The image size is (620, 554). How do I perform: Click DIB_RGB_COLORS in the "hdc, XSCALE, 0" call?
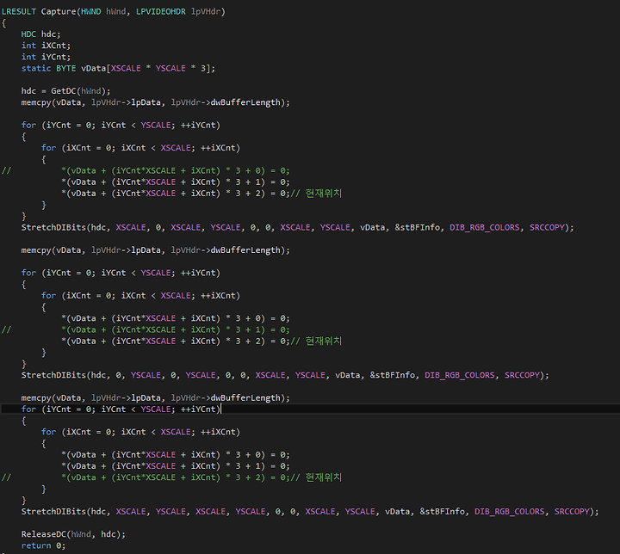[x=484, y=228]
